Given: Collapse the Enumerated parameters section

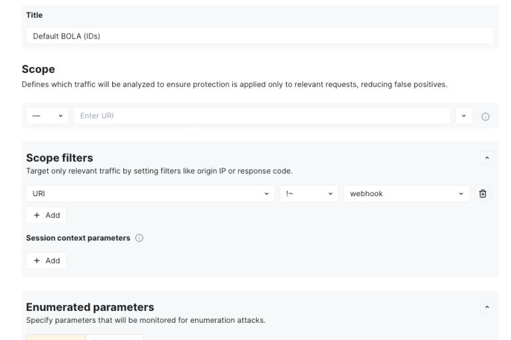Looking at the screenshot, I should pos(488,308).
